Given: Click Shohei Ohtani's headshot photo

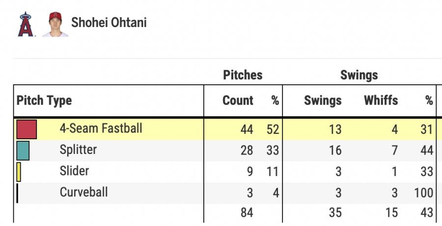Looking at the screenshot, I should click(55, 25).
